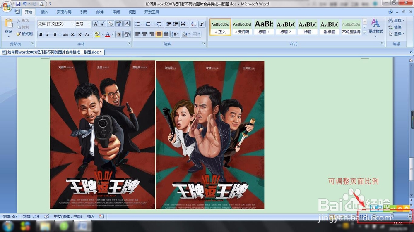Apply distributed alignment

pyautogui.click(x=166, y=34)
